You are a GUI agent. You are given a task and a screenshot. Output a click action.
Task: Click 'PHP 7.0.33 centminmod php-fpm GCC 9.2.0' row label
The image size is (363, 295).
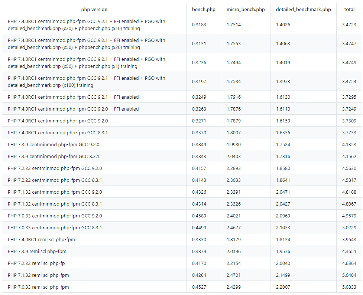pos(55,216)
